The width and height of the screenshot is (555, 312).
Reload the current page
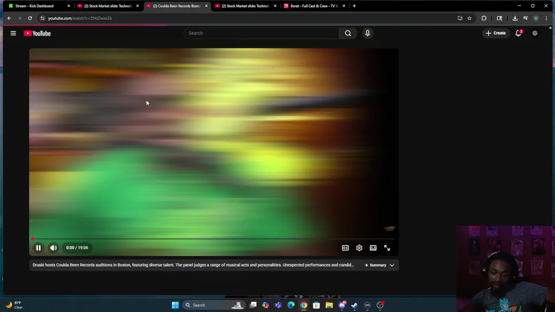[x=30, y=18]
